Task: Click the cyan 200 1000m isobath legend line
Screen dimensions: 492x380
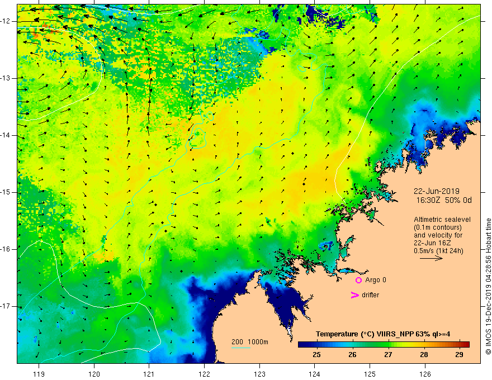Action: (240, 348)
